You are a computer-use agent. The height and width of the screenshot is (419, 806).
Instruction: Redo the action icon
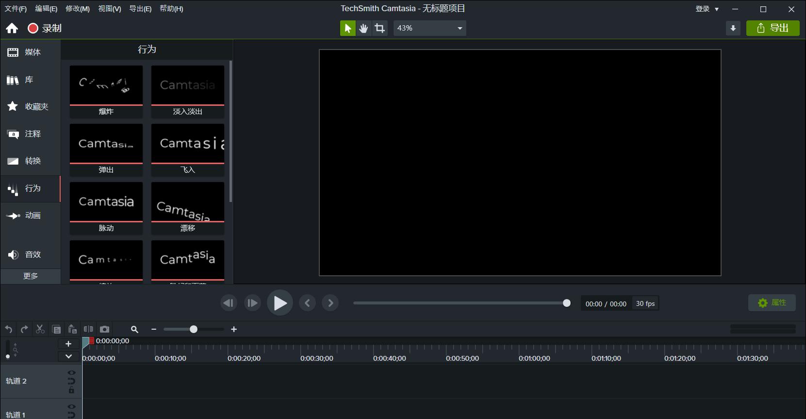[24, 329]
